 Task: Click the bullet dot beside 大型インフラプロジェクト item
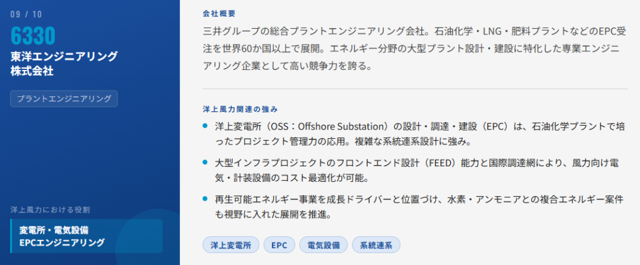[x=206, y=162]
